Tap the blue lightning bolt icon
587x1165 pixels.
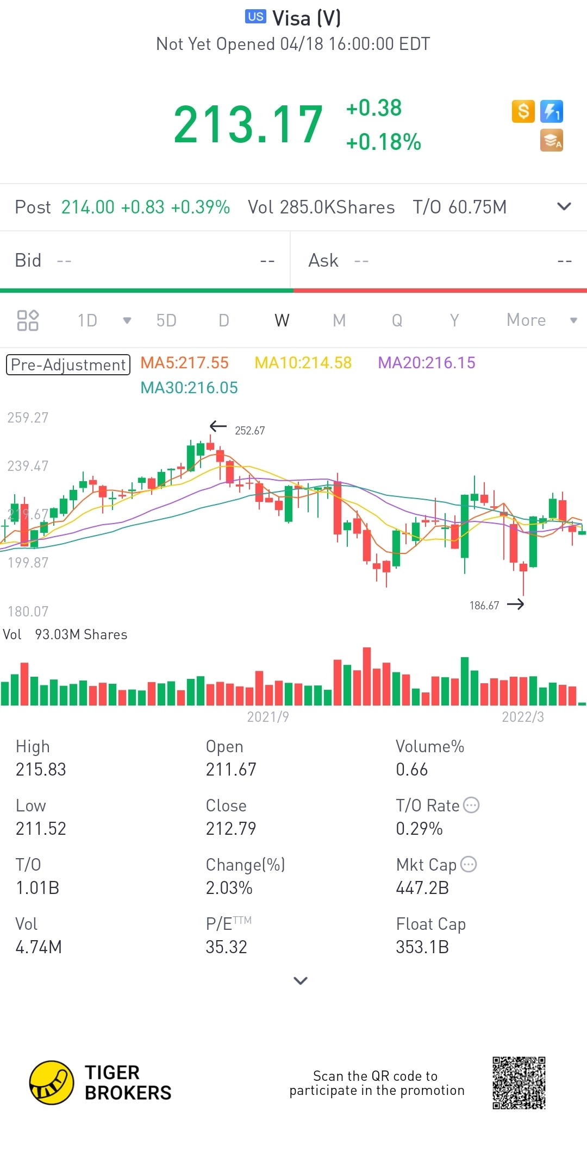(552, 111)
